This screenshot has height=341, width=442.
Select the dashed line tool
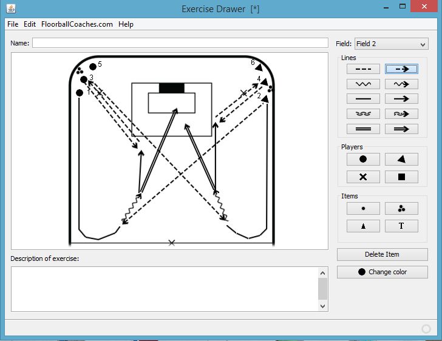(363, 69)
